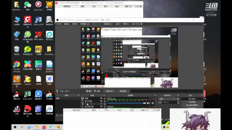Open the 百度网盘 desktop icon
Screen dimensions: 232x130
49,110
